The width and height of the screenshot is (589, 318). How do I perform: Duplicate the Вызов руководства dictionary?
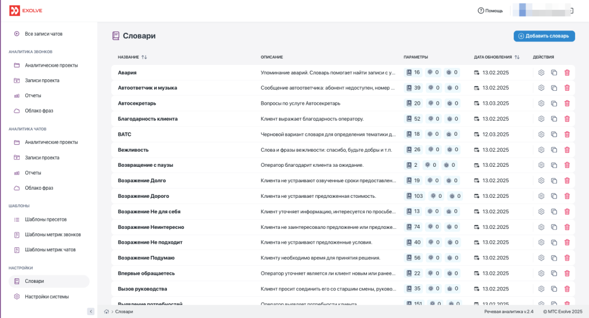tap(554, 289)
